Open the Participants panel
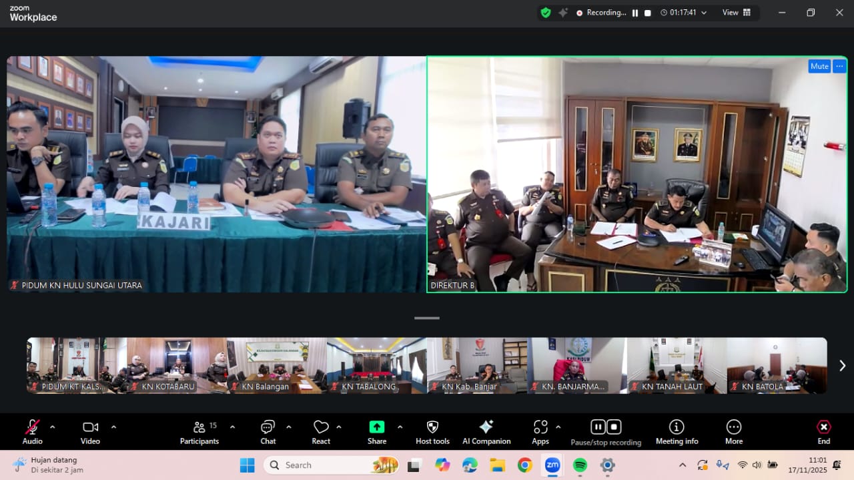The image size is (854, 480). 199,431
